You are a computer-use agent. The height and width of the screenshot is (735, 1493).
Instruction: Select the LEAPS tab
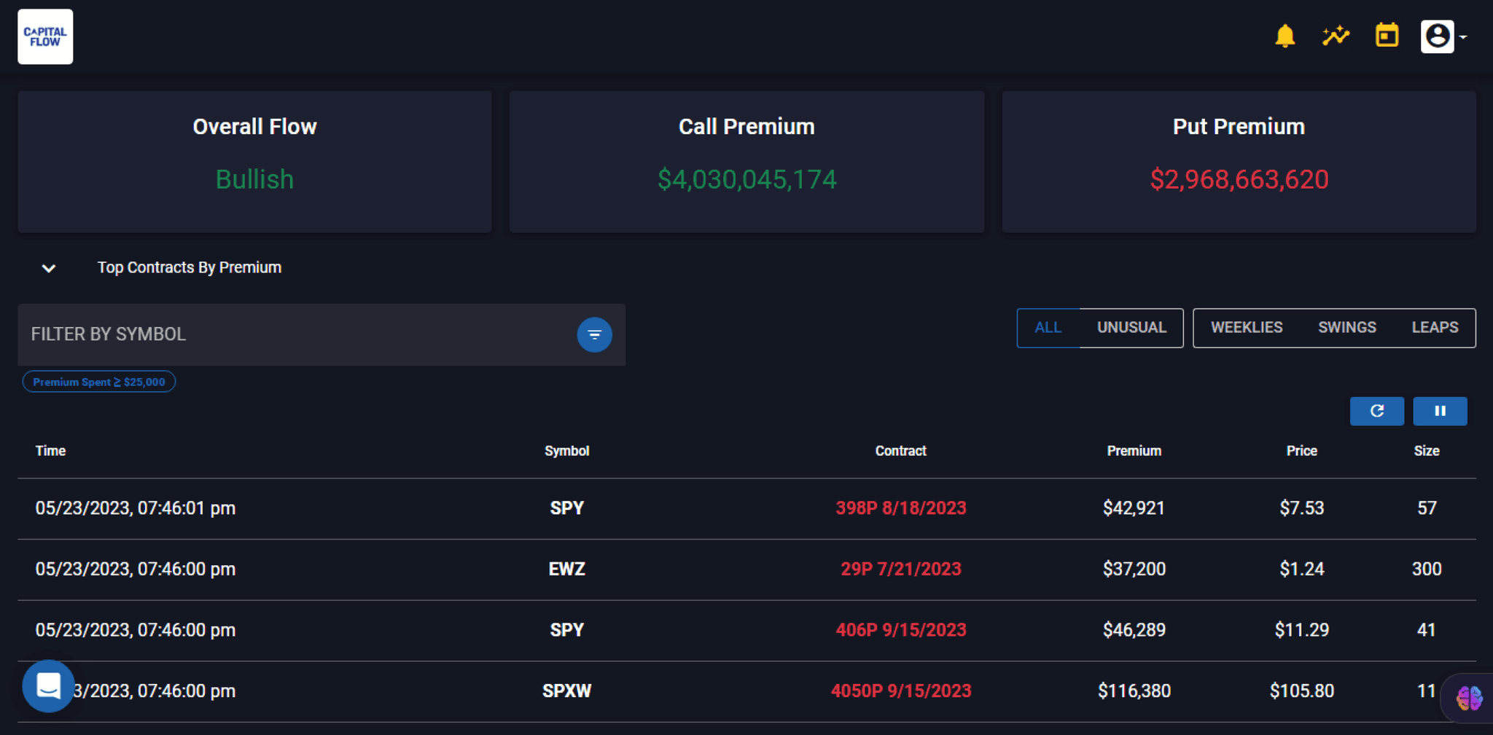tap(1434, 327)
